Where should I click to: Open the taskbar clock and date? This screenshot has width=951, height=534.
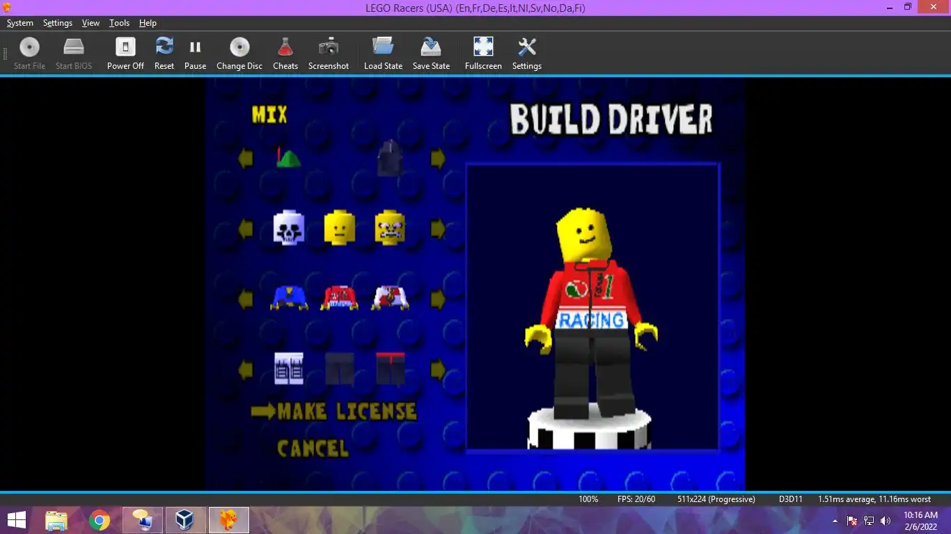click(920, 520)
